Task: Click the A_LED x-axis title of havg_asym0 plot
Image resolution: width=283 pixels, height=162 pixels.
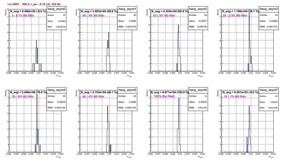Action: pos(59,76)
